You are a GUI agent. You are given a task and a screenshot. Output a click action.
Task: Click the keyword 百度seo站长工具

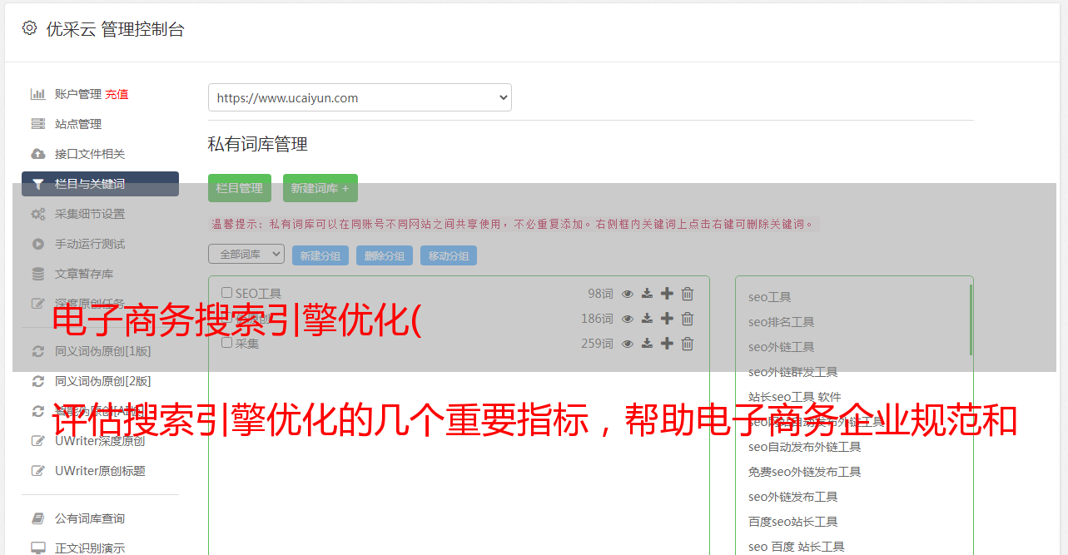(x=792, y=522)
